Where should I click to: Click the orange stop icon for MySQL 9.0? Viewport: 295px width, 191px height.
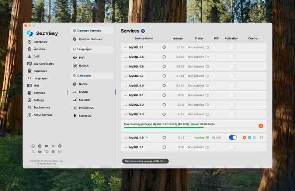click(x=244, y=137)
